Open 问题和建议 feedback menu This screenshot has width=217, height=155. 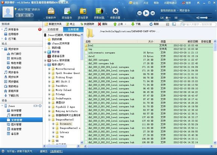(x=170, y=3)
